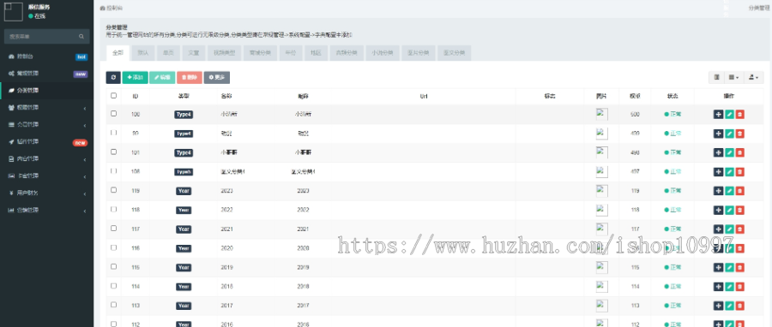Edit the Year 2021 row, ID 117
The width and height of the screenshot is (772, 327).
click(729, 229)
